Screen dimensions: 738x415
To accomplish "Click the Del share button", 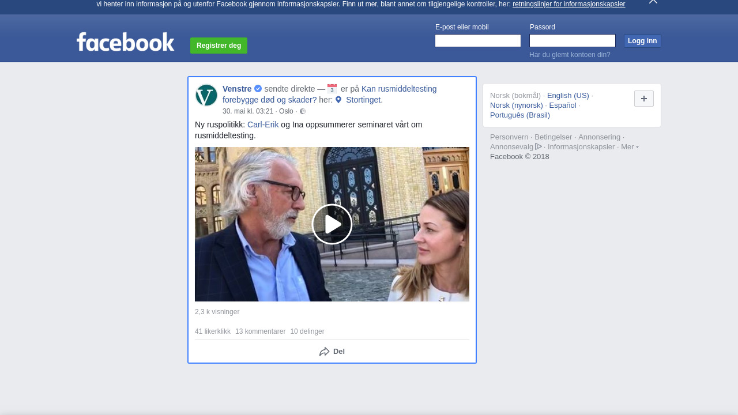I will click(332, 352).
